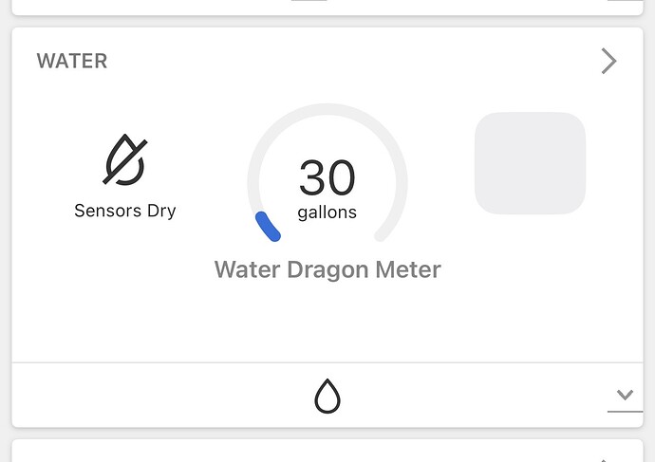Viewport: 655px width, 462px height.
Task: Expand the down chevron on the water card
Action: [x=625, y=395]
